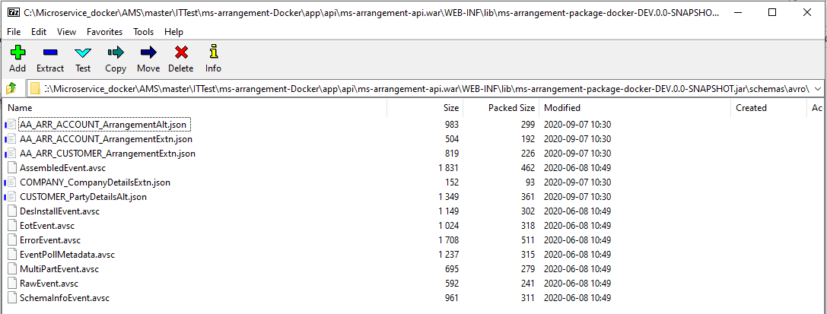Open the Info properties icon
This screenshot has width=827, height=314.
tap(213, 52)
